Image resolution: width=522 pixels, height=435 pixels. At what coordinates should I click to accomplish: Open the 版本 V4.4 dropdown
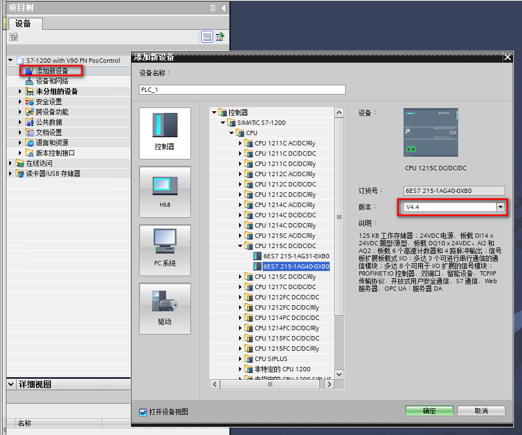point(500,207)
